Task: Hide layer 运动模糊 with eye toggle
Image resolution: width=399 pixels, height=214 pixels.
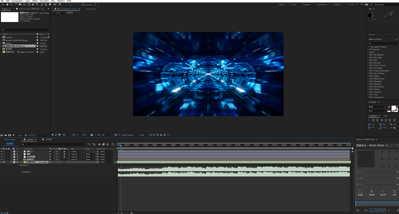Action: pos(2,157)
